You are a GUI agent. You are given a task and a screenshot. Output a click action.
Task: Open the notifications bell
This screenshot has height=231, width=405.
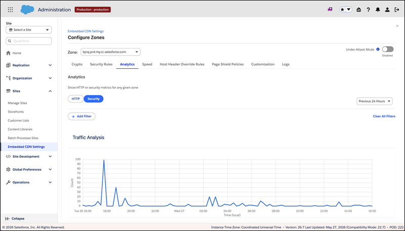[378, 10]
